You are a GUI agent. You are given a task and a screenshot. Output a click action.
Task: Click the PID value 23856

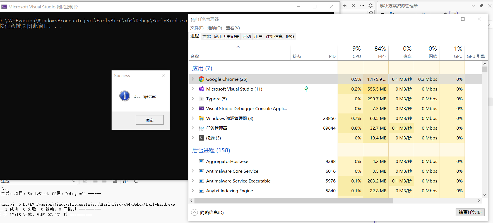329,118
